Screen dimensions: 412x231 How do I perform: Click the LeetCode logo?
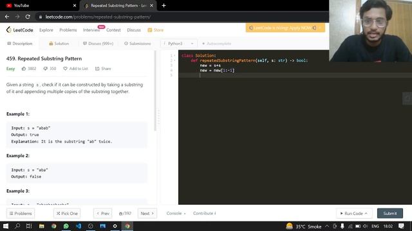pos(20,30)
